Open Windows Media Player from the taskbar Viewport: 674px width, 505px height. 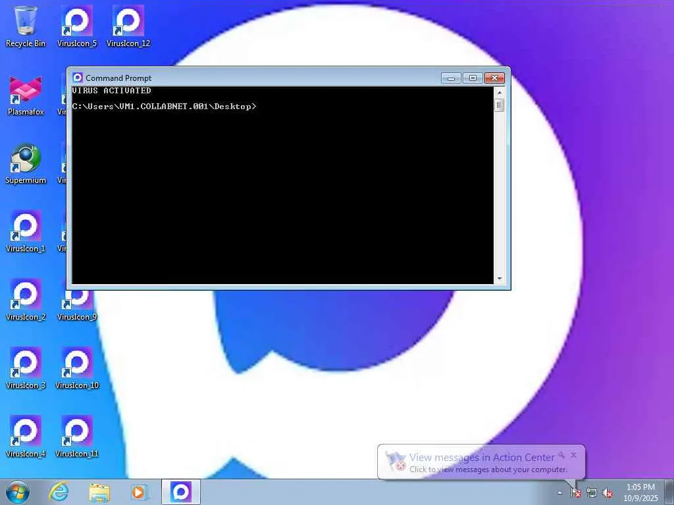coord(139,492)
